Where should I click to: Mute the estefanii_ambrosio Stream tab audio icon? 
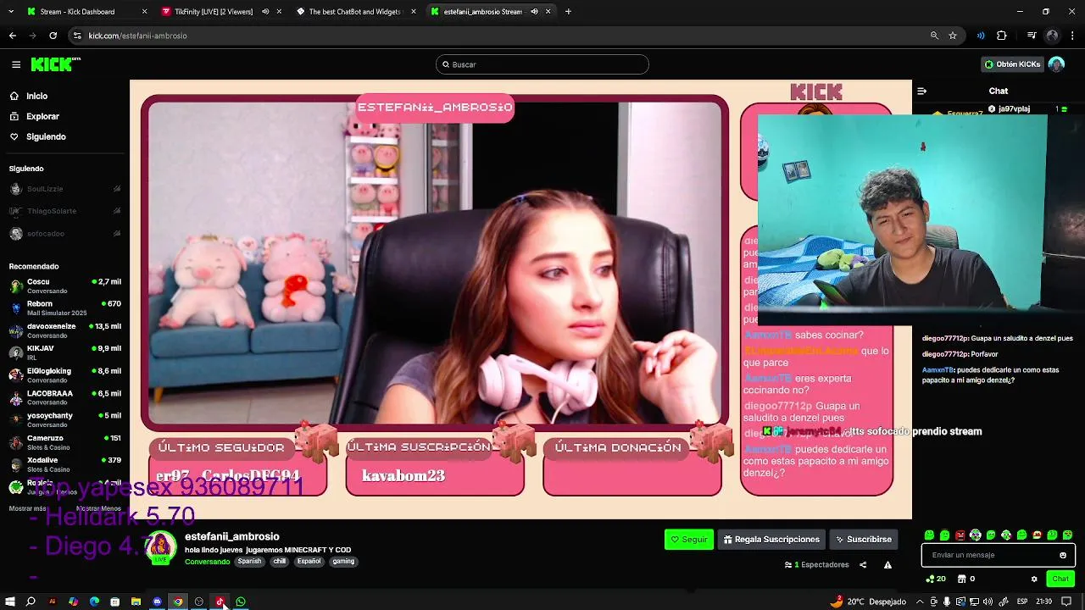click(534, 12)
